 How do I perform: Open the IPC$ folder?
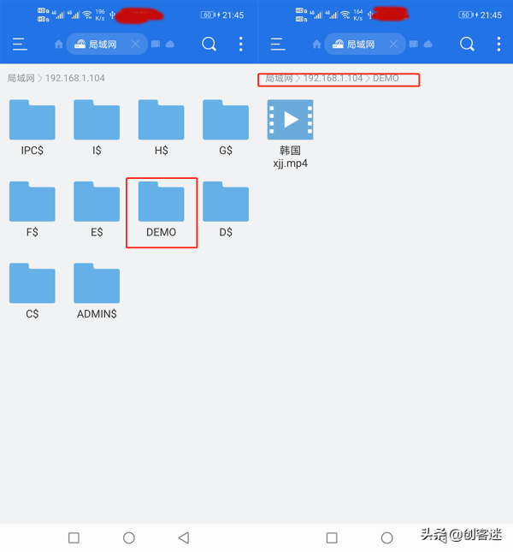click(x=32, y=128)
